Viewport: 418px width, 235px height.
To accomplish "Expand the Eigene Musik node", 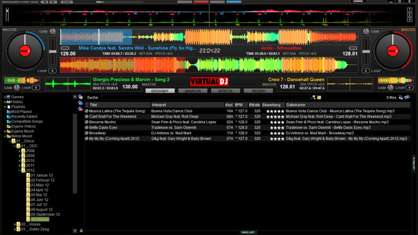I will (5, 132).
